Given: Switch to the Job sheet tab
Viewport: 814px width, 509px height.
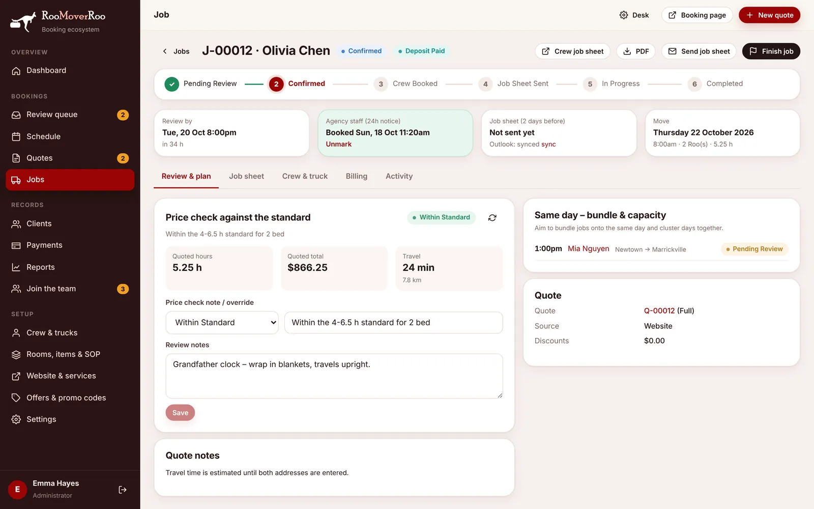Looking at the screenshot, I should (x=246, y=177).
